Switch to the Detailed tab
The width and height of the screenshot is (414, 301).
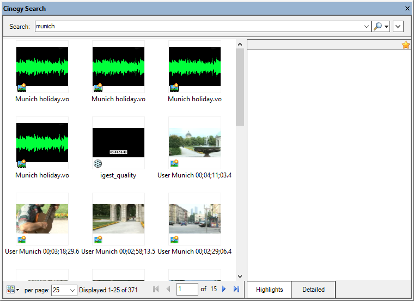pos(313,290)
